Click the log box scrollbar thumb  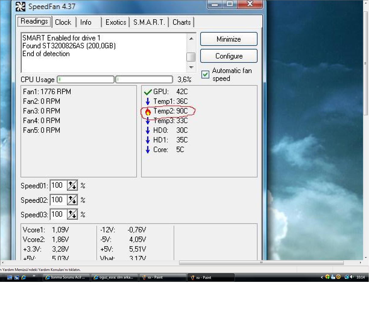[191, 57]
